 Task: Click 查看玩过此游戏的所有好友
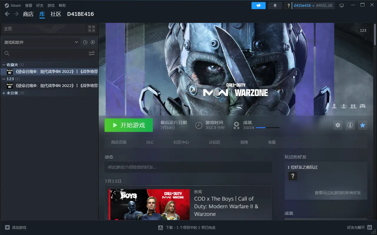pos(338,193)
